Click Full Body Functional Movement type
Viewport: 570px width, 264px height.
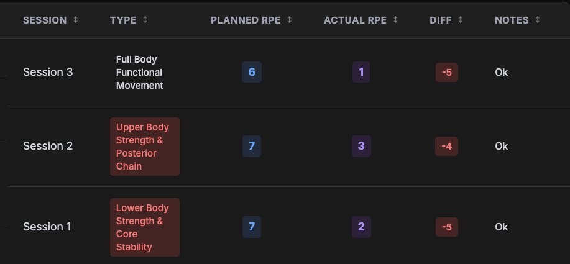(x=140, y=73)
